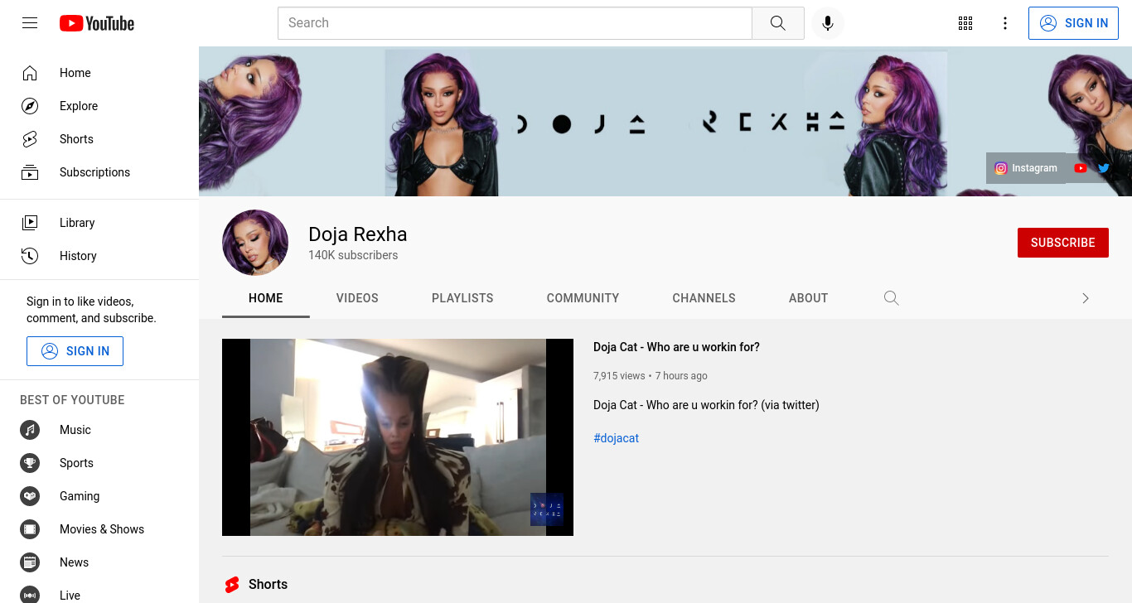
Task: Open Subscriptions from the sidebar
Action: [99, 172]
